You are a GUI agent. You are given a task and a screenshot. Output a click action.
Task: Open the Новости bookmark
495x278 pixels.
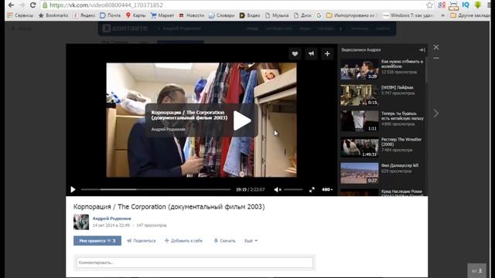click(x=192, y=15)
